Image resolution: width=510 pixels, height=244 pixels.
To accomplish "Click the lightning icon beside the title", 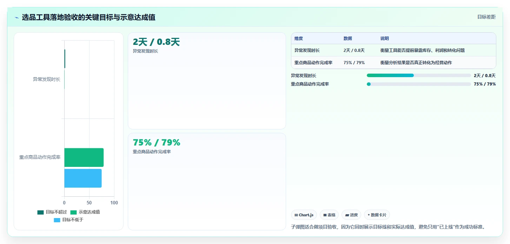I will point(16,17).
